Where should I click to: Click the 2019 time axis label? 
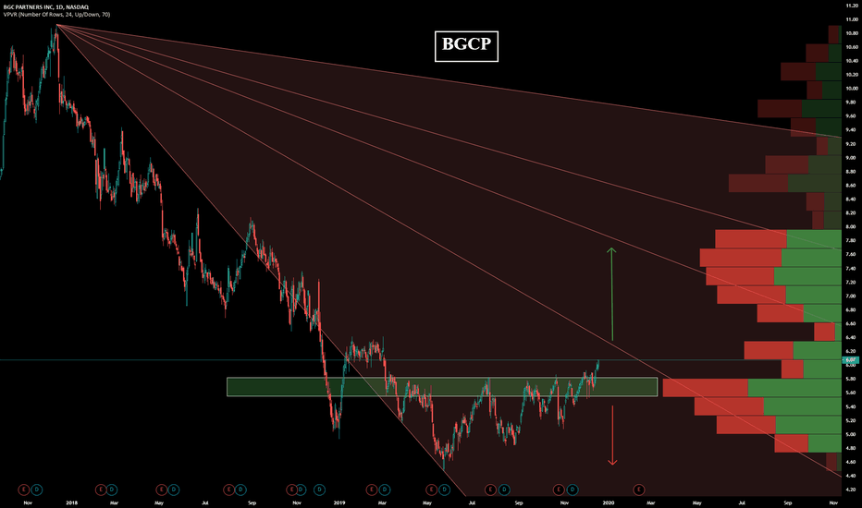coord(339,502)
